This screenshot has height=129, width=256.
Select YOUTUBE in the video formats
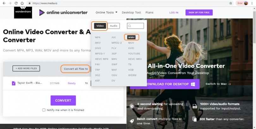click(134, 53)
